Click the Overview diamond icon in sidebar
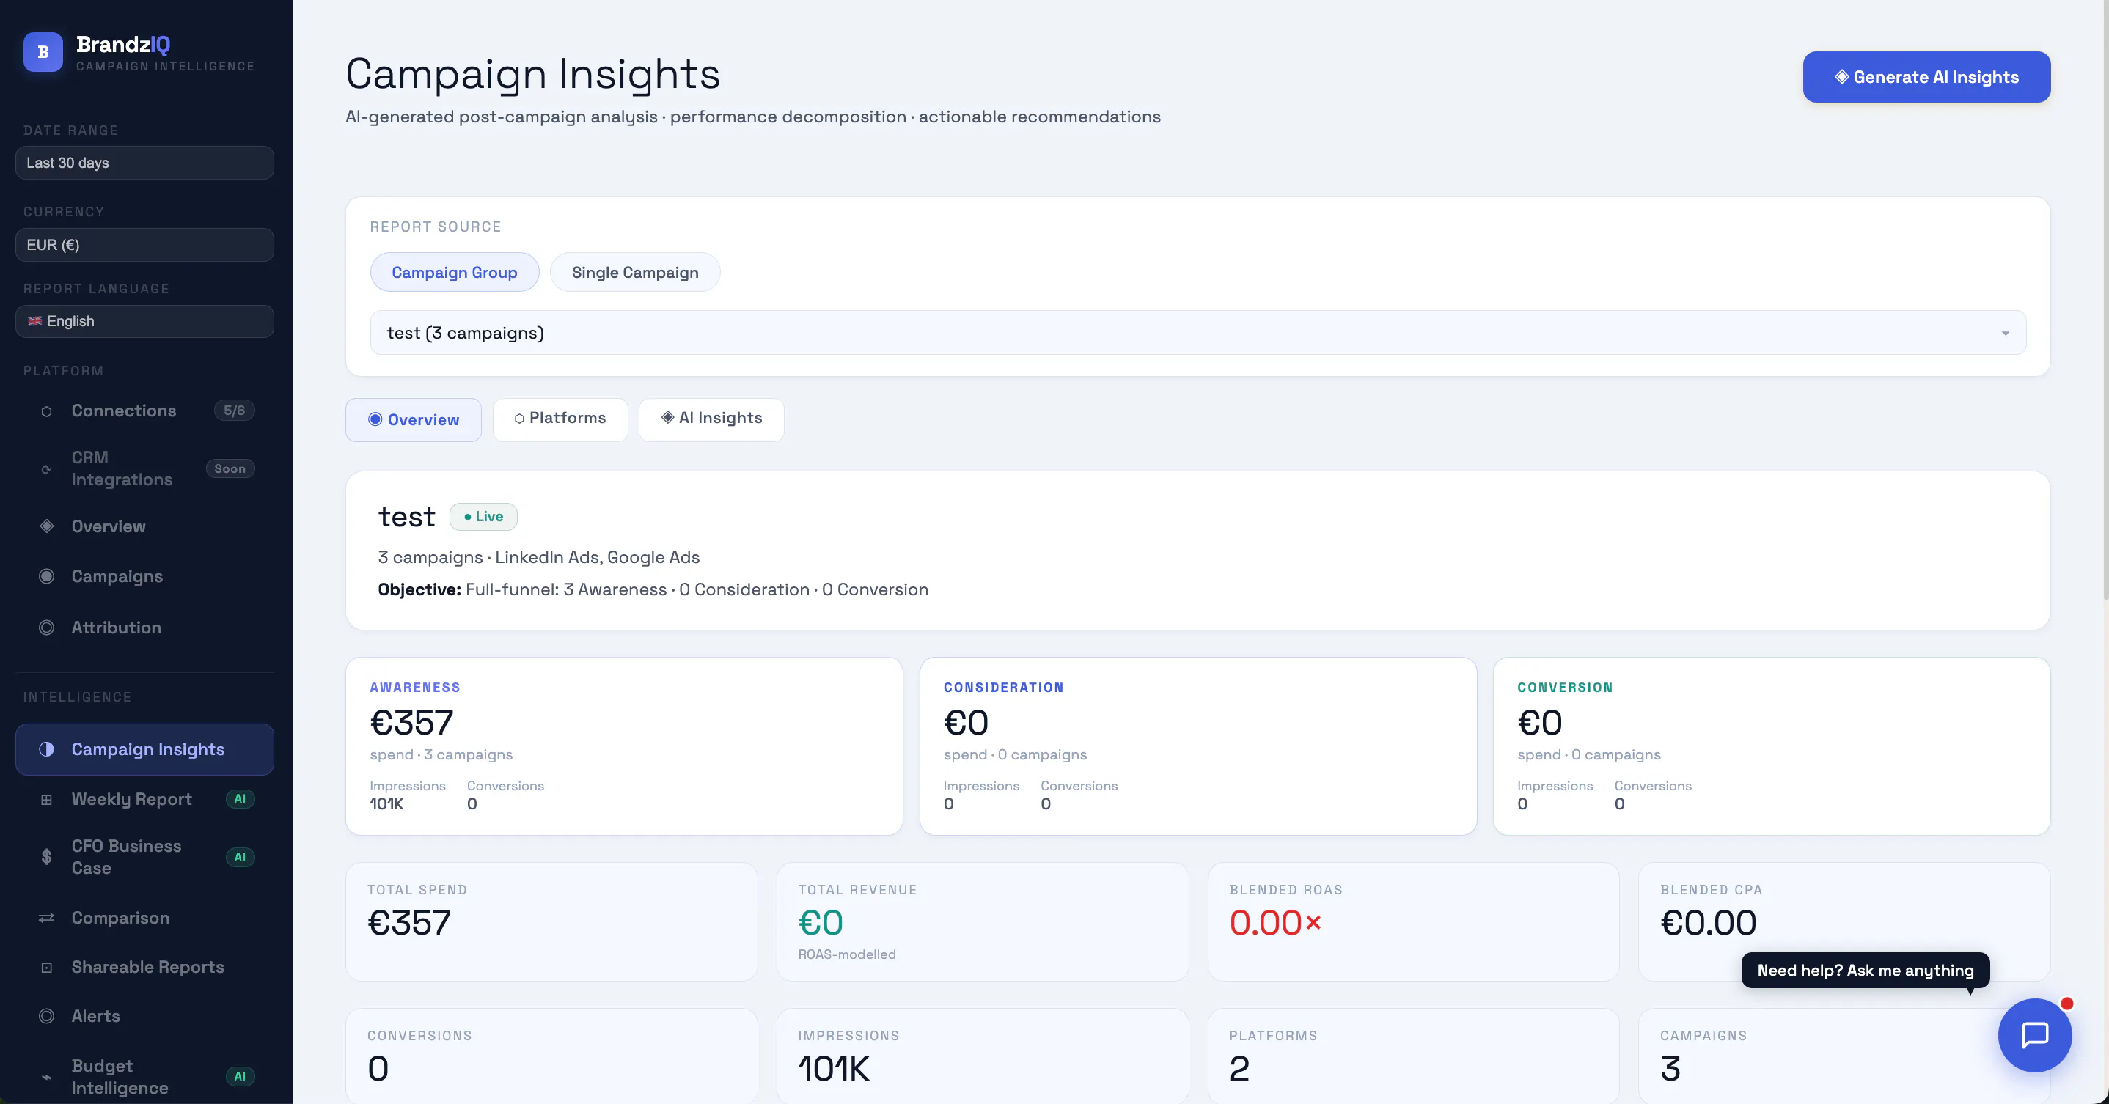 point(47,526)
